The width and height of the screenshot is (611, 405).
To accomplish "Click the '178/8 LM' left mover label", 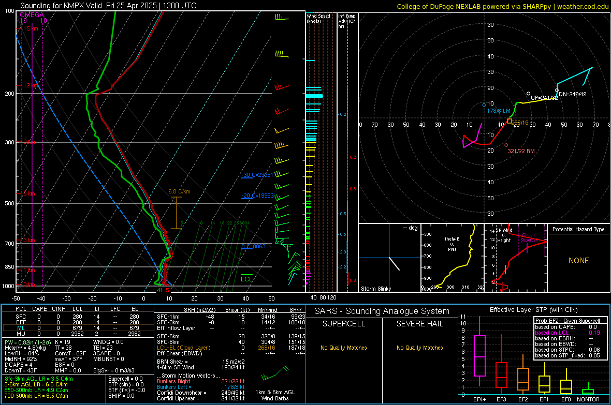I will [x=499, y=111].
